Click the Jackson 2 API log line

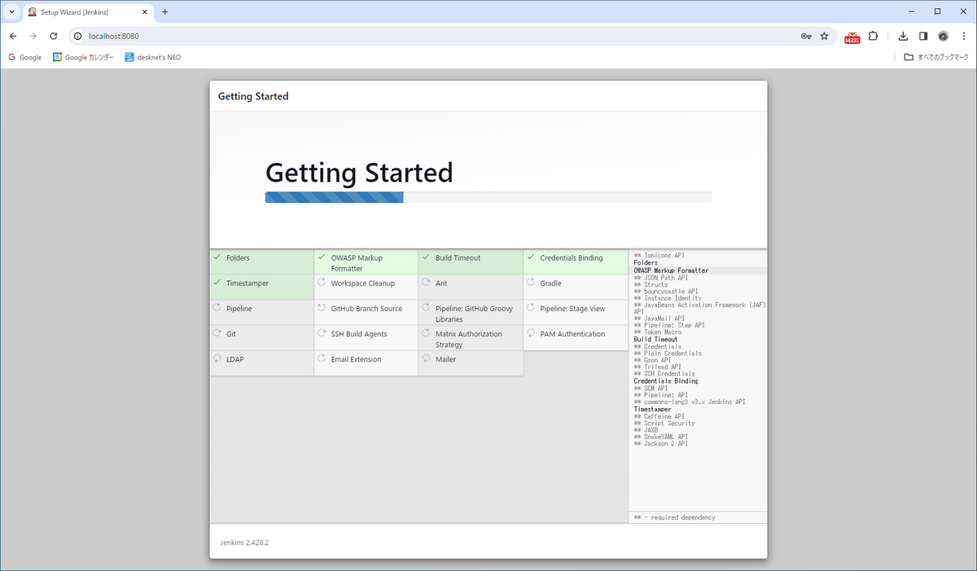tap(661, 444)
